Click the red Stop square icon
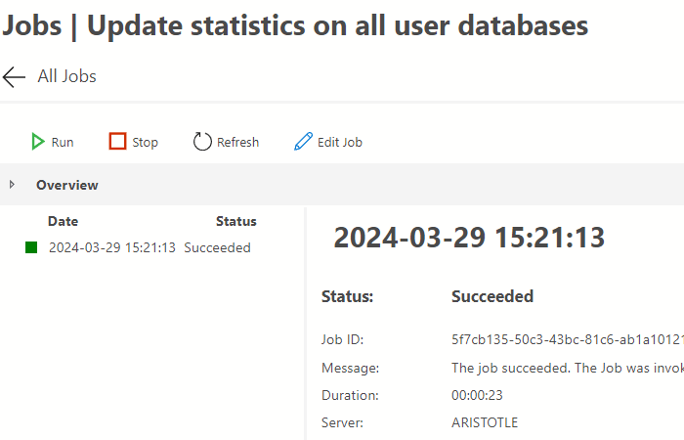 click(117, 142)
